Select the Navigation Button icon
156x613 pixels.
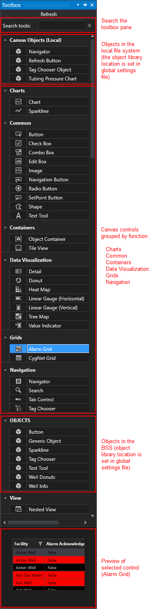pyautogui.click(x=18, y=180)
